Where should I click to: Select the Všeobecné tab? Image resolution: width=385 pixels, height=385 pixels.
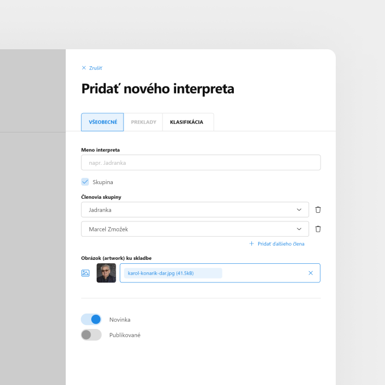point(102,122)
